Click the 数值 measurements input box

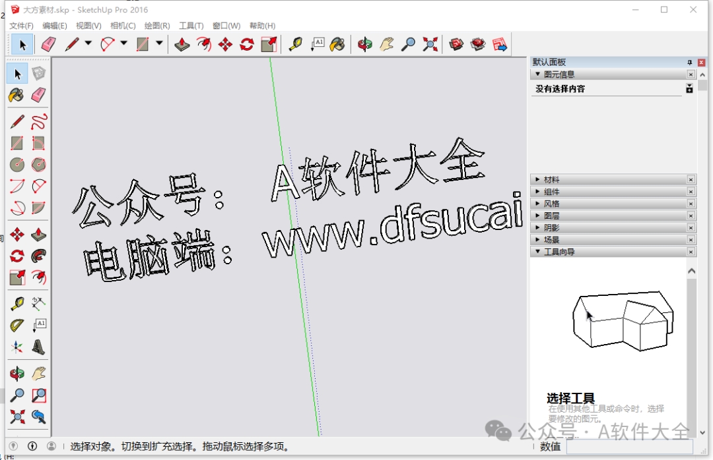click(x=629, y=446)
